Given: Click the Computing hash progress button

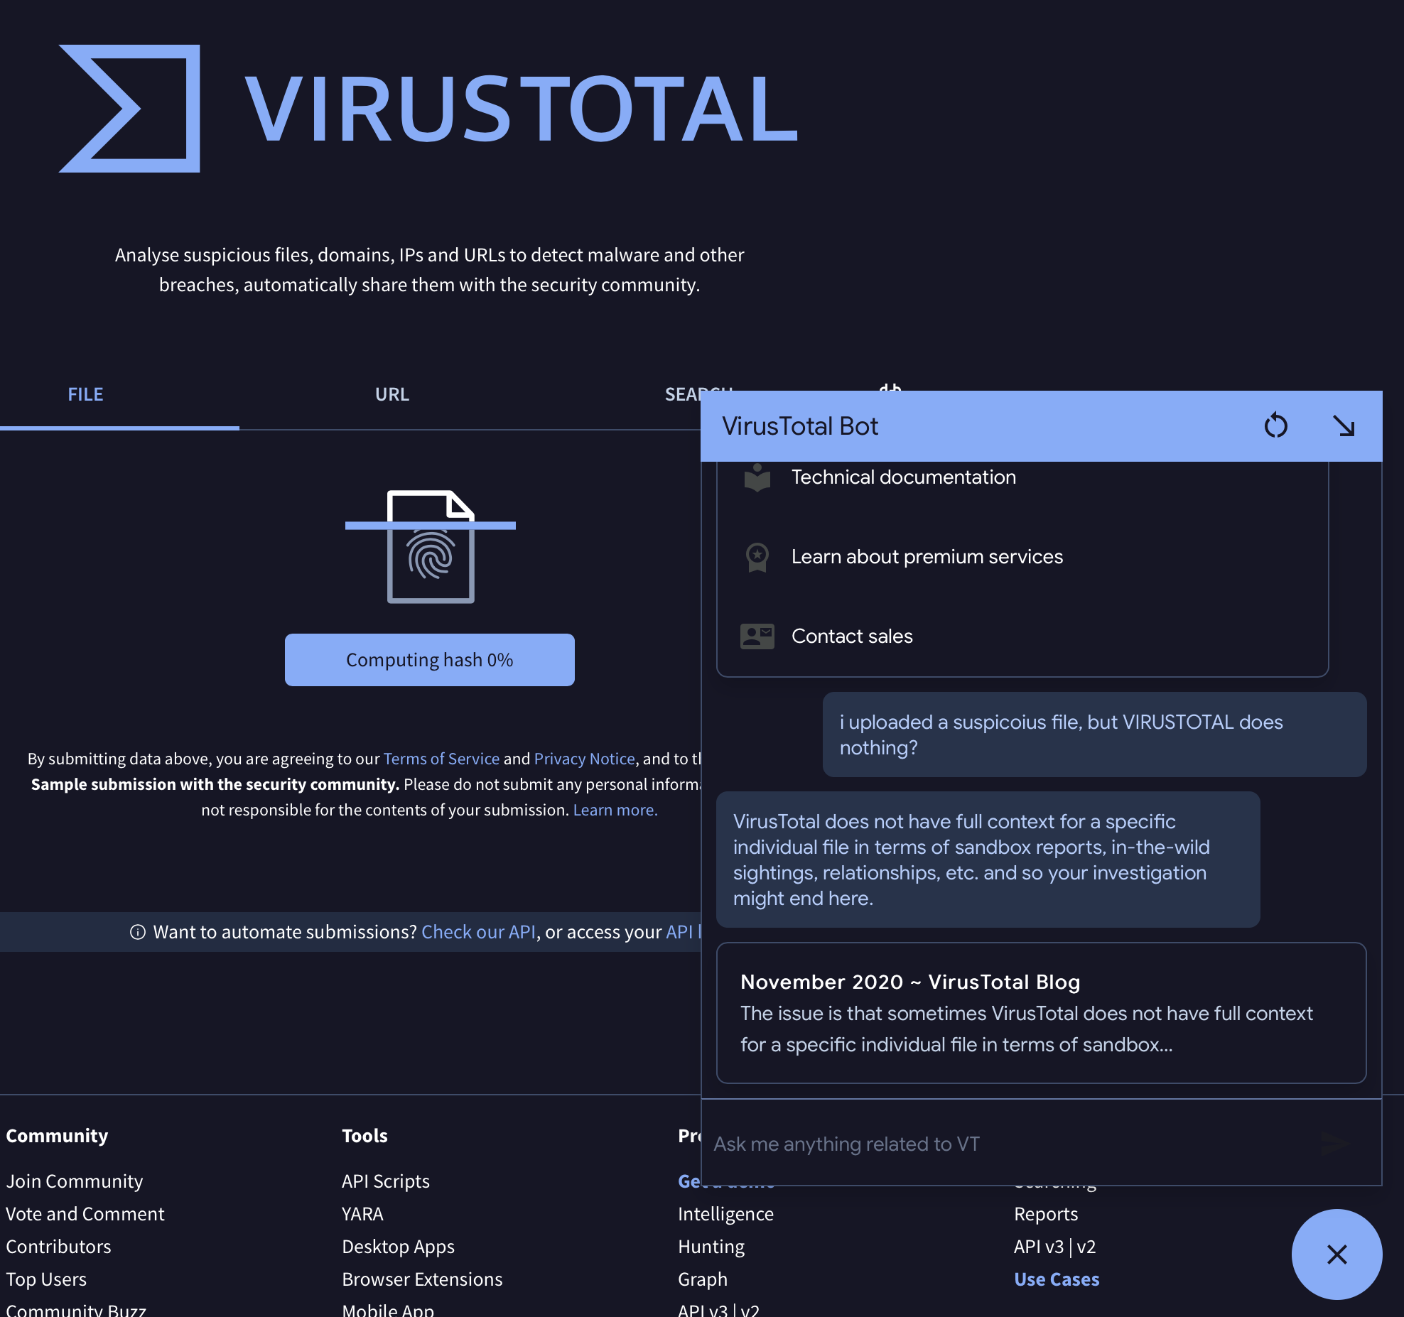Looking at the screenshot, I should (429, 660).
